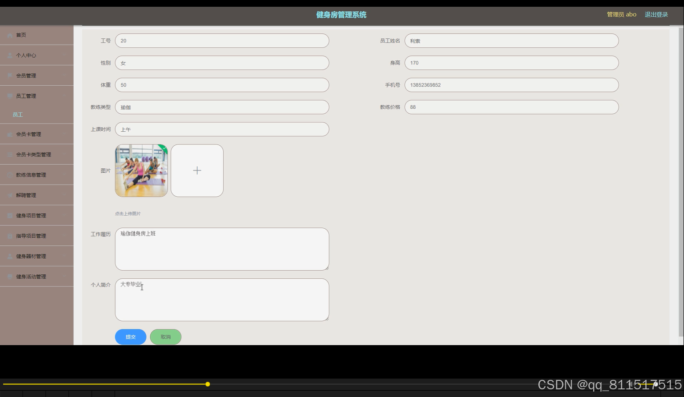Image resolution: width=684 pixels, height=397 pixels.
Task: Click the uploaded yoga class photo thumbnail
Action: pos(141,171)
